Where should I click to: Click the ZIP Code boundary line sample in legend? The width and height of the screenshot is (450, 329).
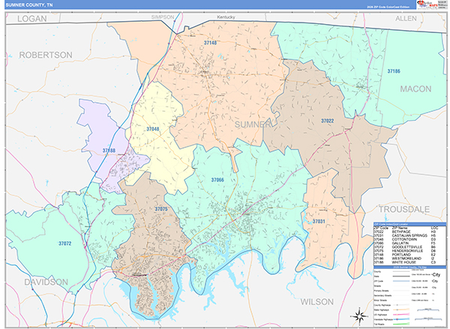click(x=401, y=281)
